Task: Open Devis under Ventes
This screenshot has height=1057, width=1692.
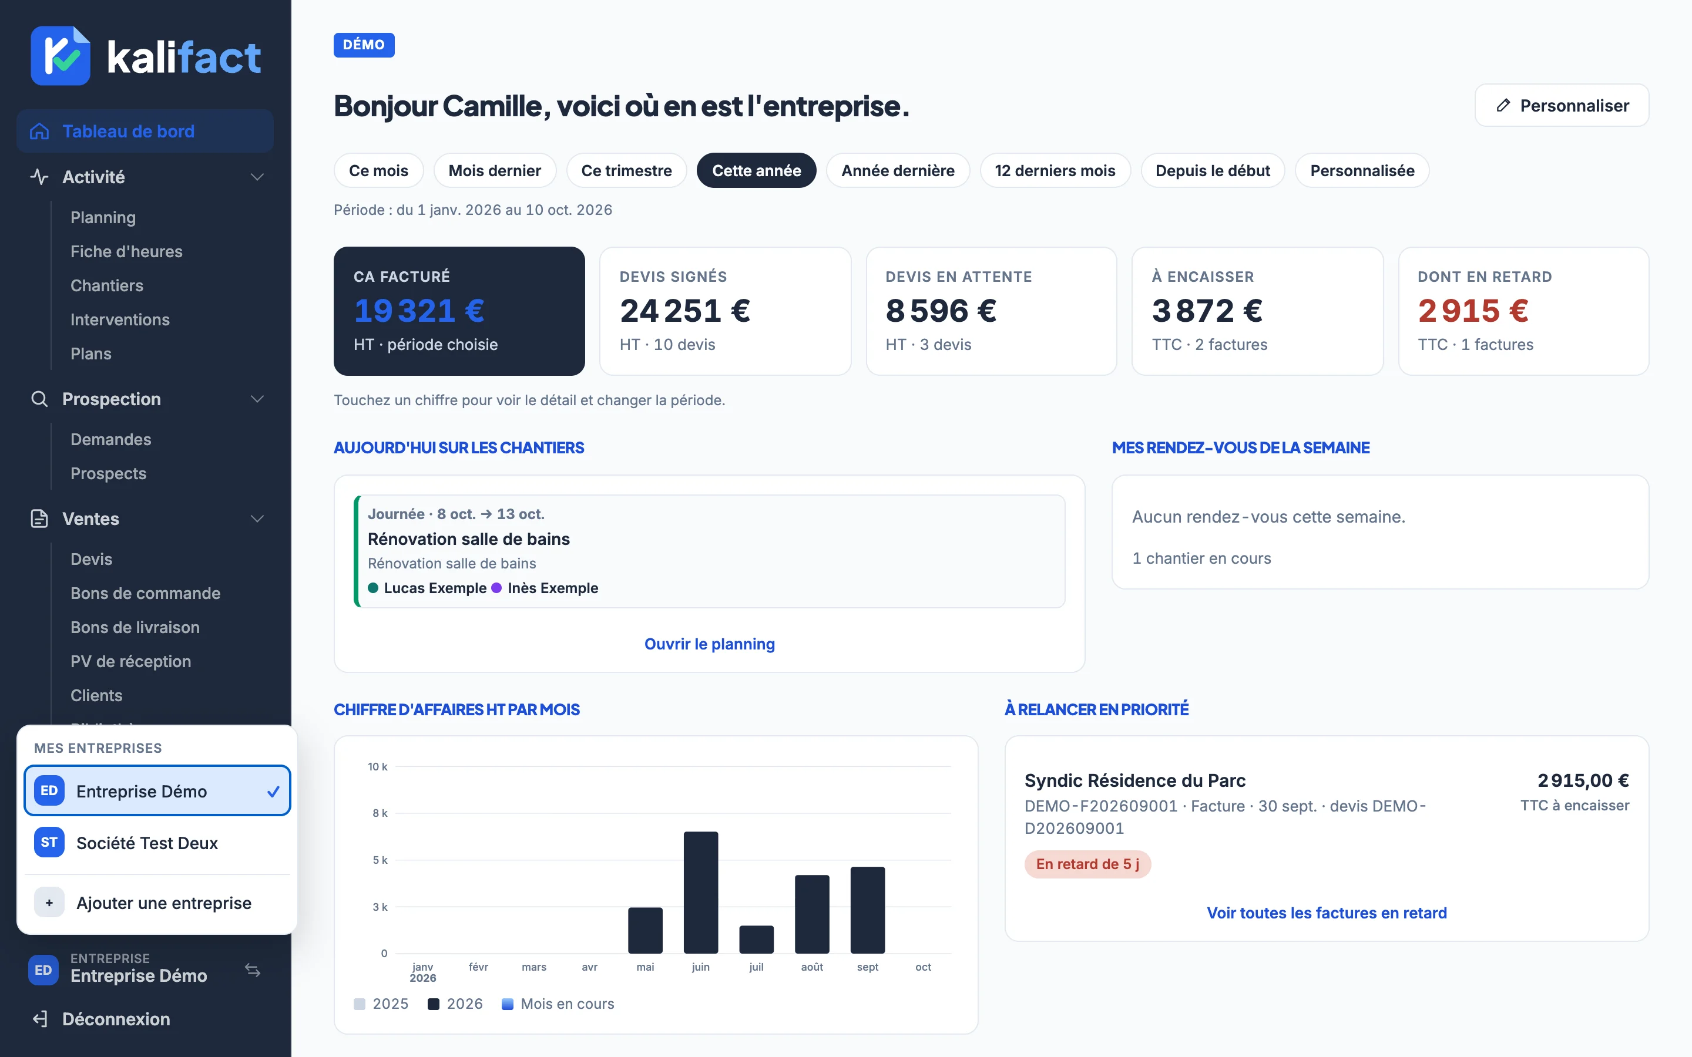Action: pyautogui.click(x=92, y=559)
